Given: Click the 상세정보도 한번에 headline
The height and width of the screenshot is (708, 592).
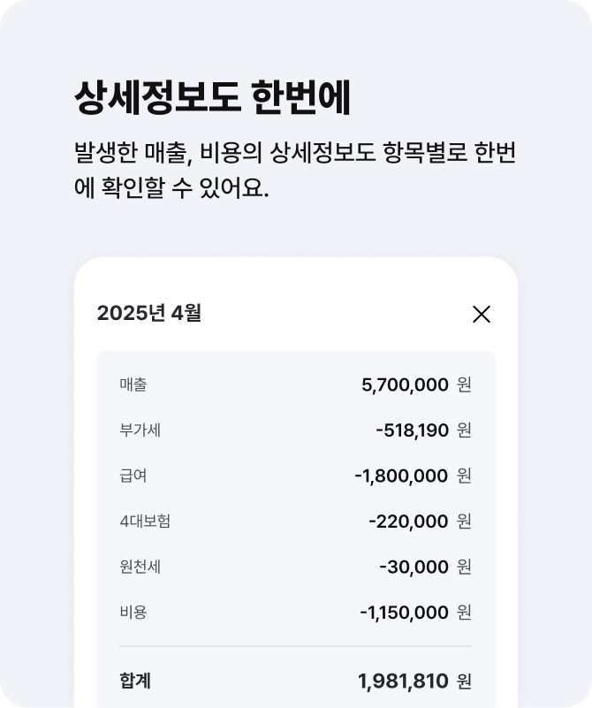Looking at the screenshot, I should coord(212,98).
